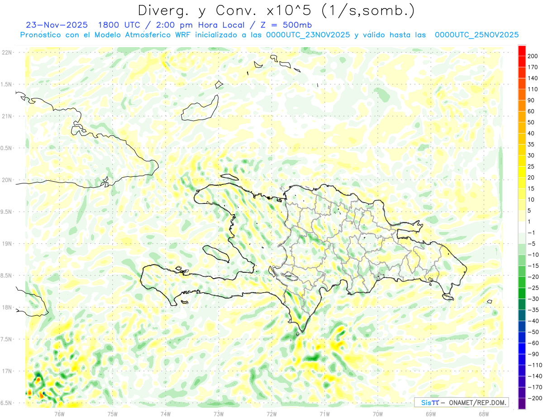Click the colorbar value '-40'
543x420 pixels.
[x=533, y=321]
